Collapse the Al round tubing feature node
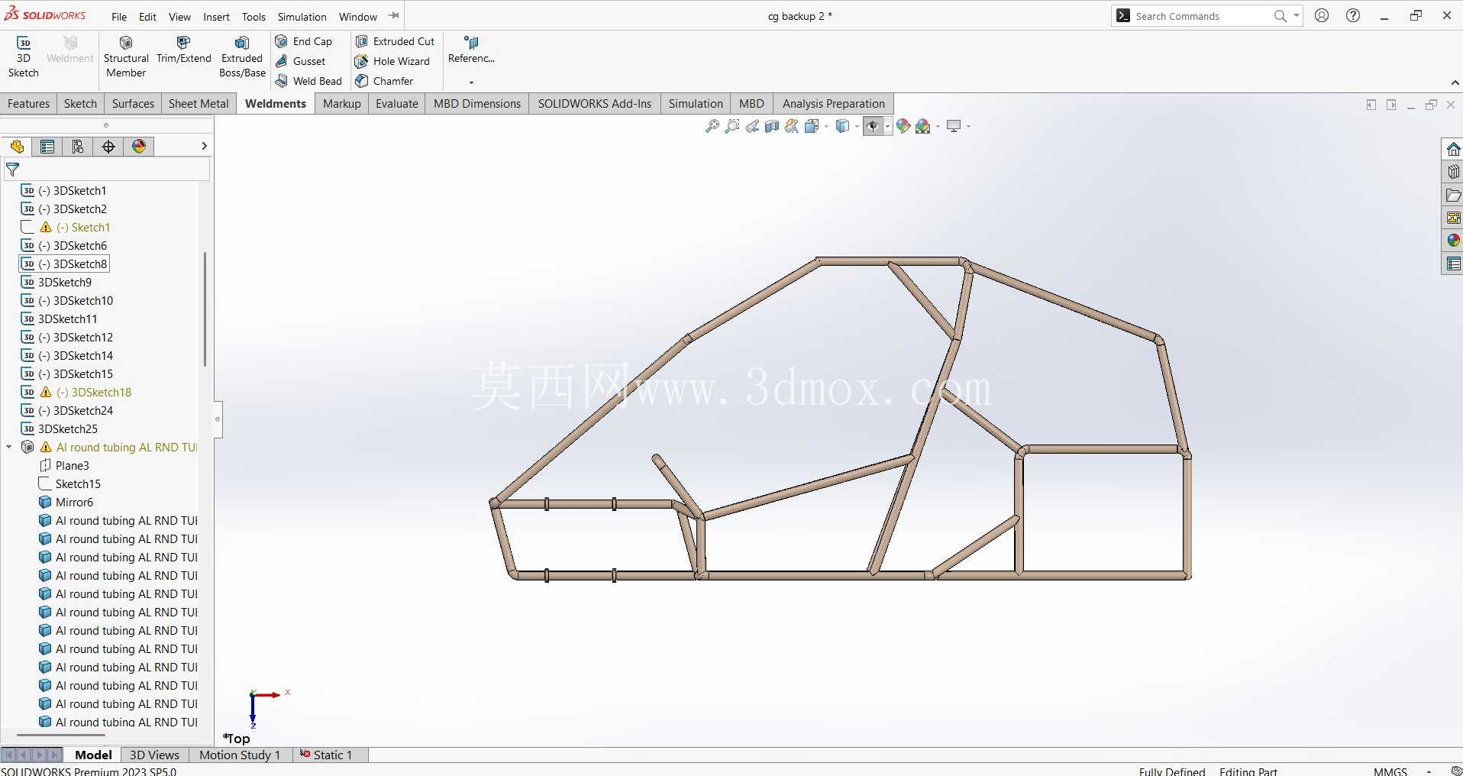 (x=8, y=448)
